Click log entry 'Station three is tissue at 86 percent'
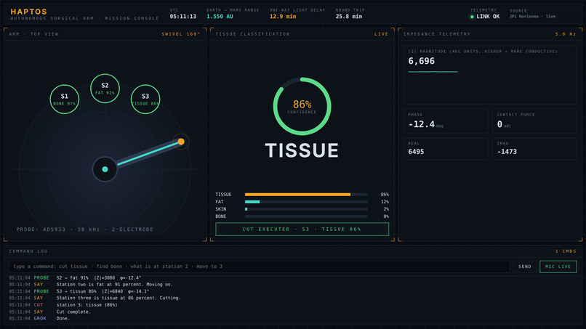This screenshot has height=329, width=586. click(119, 298)
